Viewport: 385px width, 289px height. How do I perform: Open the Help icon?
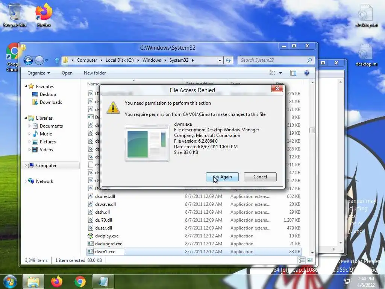pos(307,73)
